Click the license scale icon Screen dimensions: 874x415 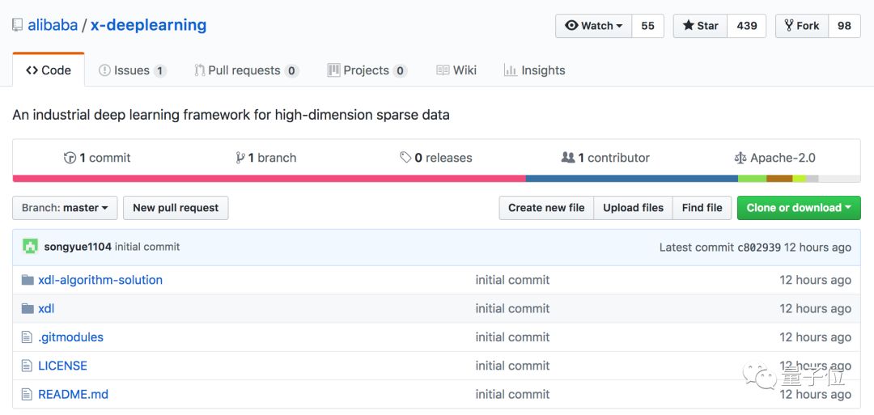[x=740, y=159]
